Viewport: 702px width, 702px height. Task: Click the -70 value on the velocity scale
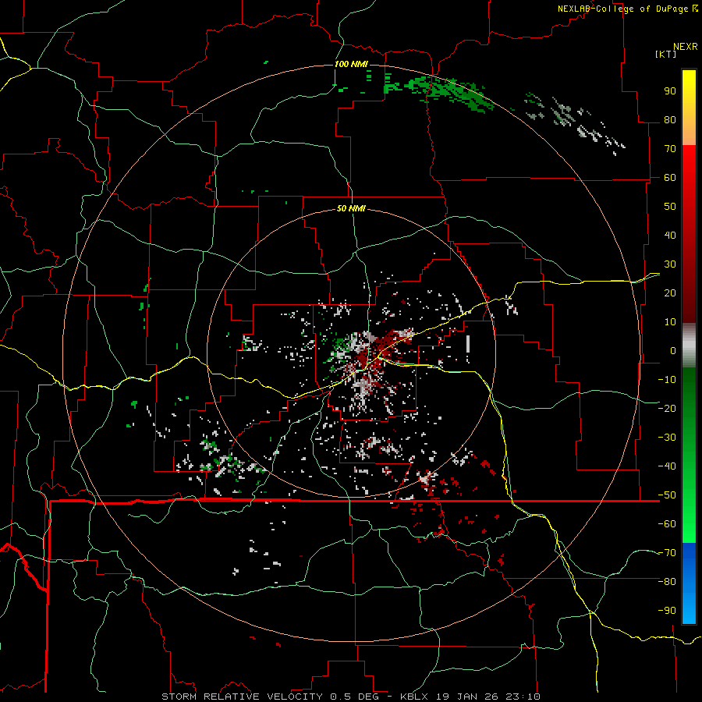[667, 553]
